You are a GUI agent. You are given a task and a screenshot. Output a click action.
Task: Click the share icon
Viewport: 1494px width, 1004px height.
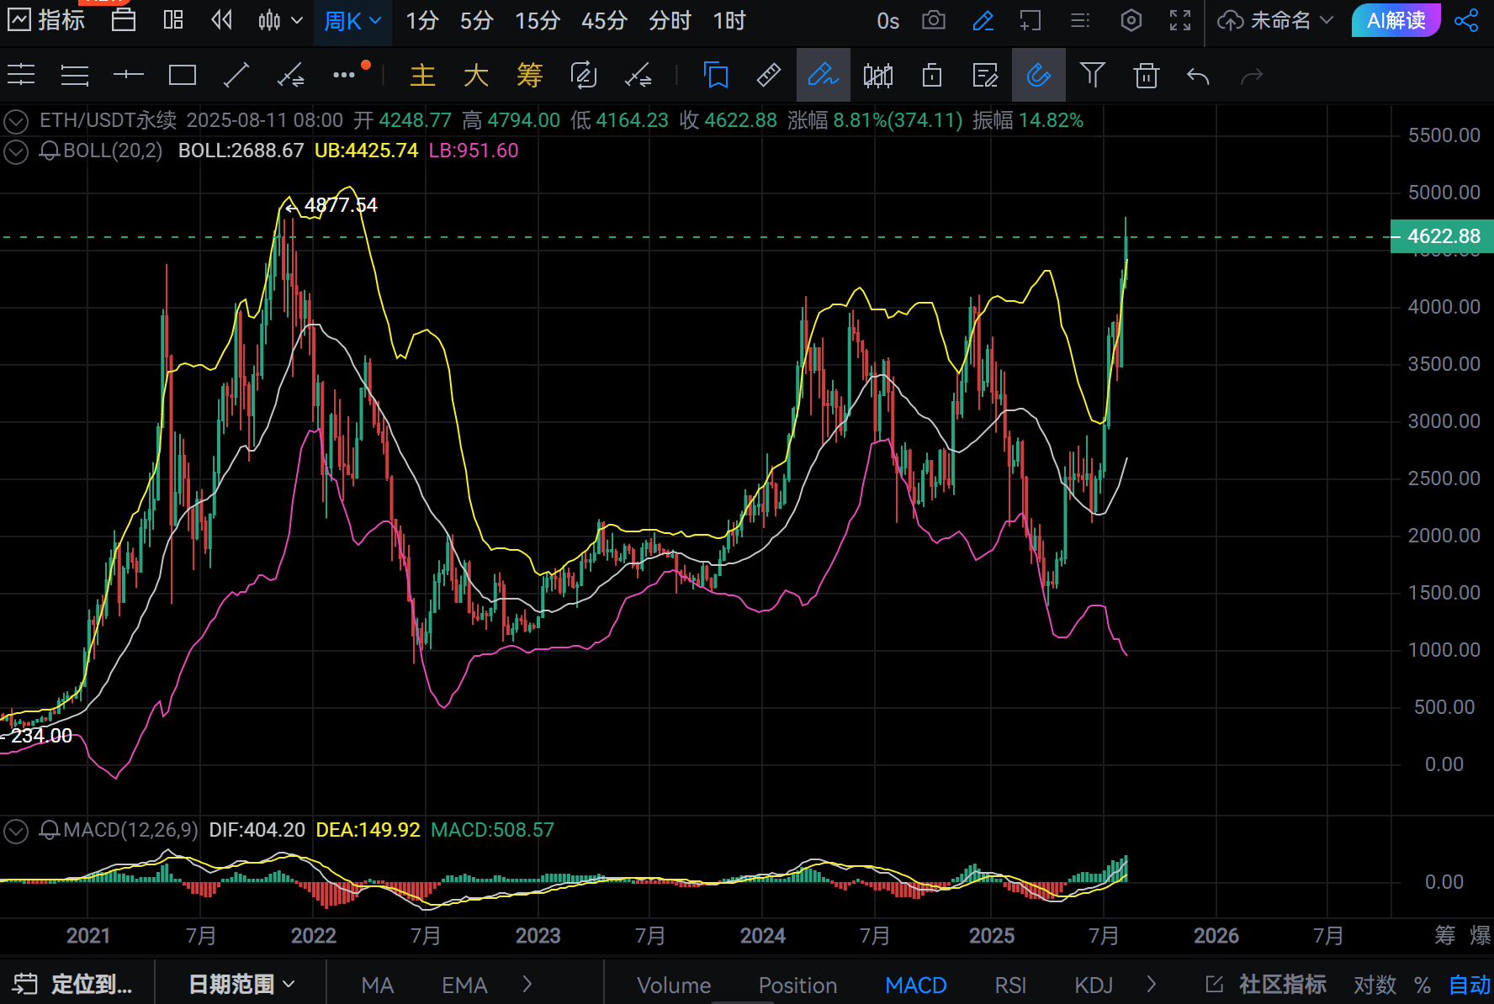point(1466,20)
